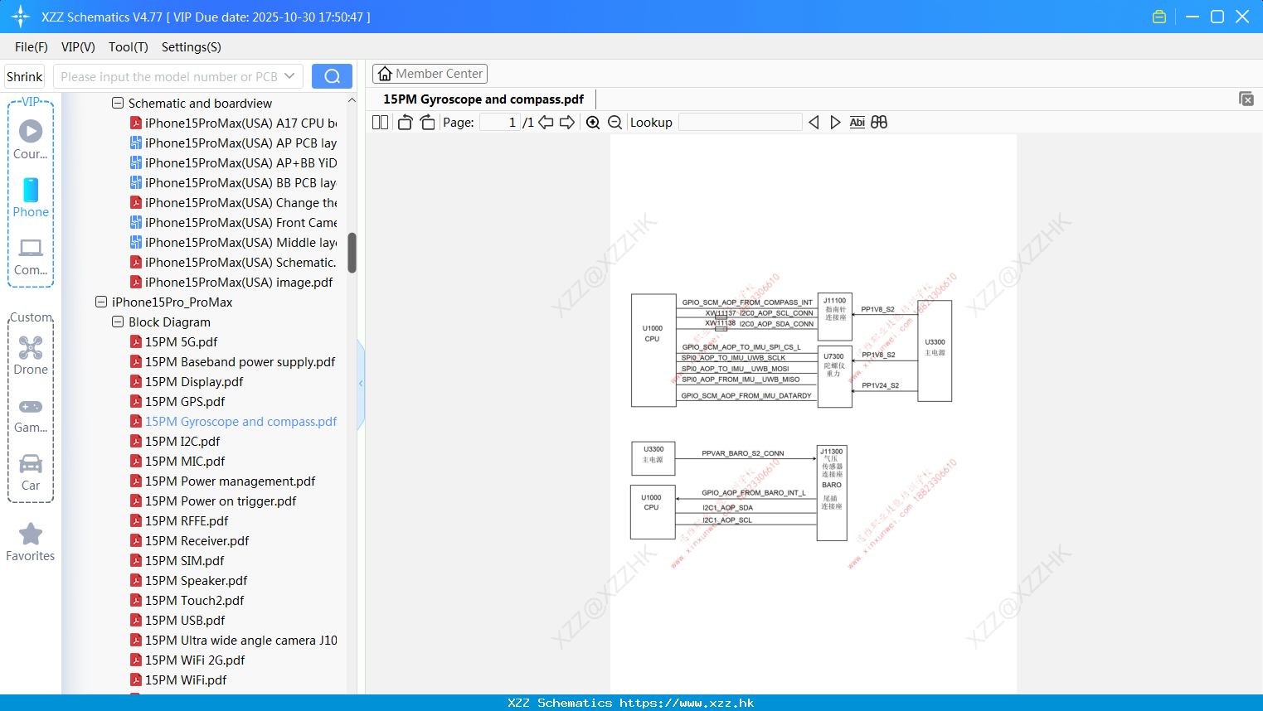Collapse the file tree panel handle
1263x711 pixels.
coord(361,384)
